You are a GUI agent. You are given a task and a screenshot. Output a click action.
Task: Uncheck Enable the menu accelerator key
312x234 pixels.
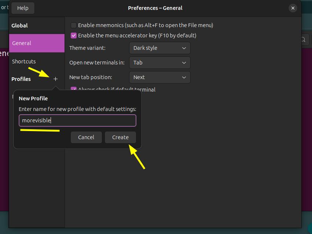[x=74, y=36]
